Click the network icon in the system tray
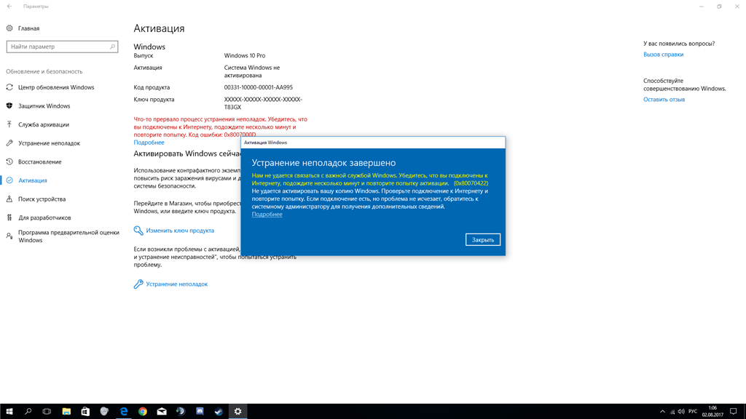746x419 pixels. (672, 412)
